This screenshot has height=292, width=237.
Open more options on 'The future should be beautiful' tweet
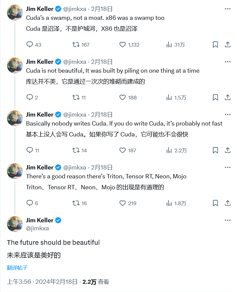click(x=227, y=220)
